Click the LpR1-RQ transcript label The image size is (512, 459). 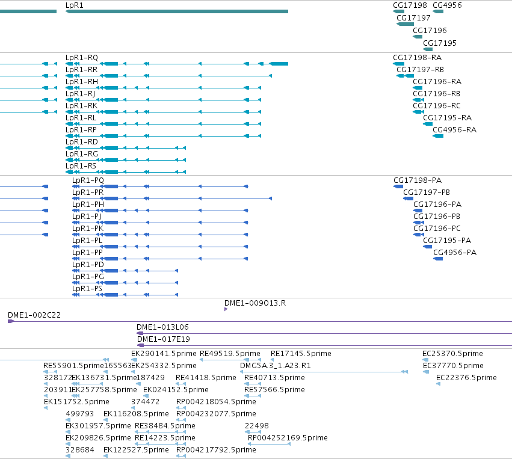[82, 58]
